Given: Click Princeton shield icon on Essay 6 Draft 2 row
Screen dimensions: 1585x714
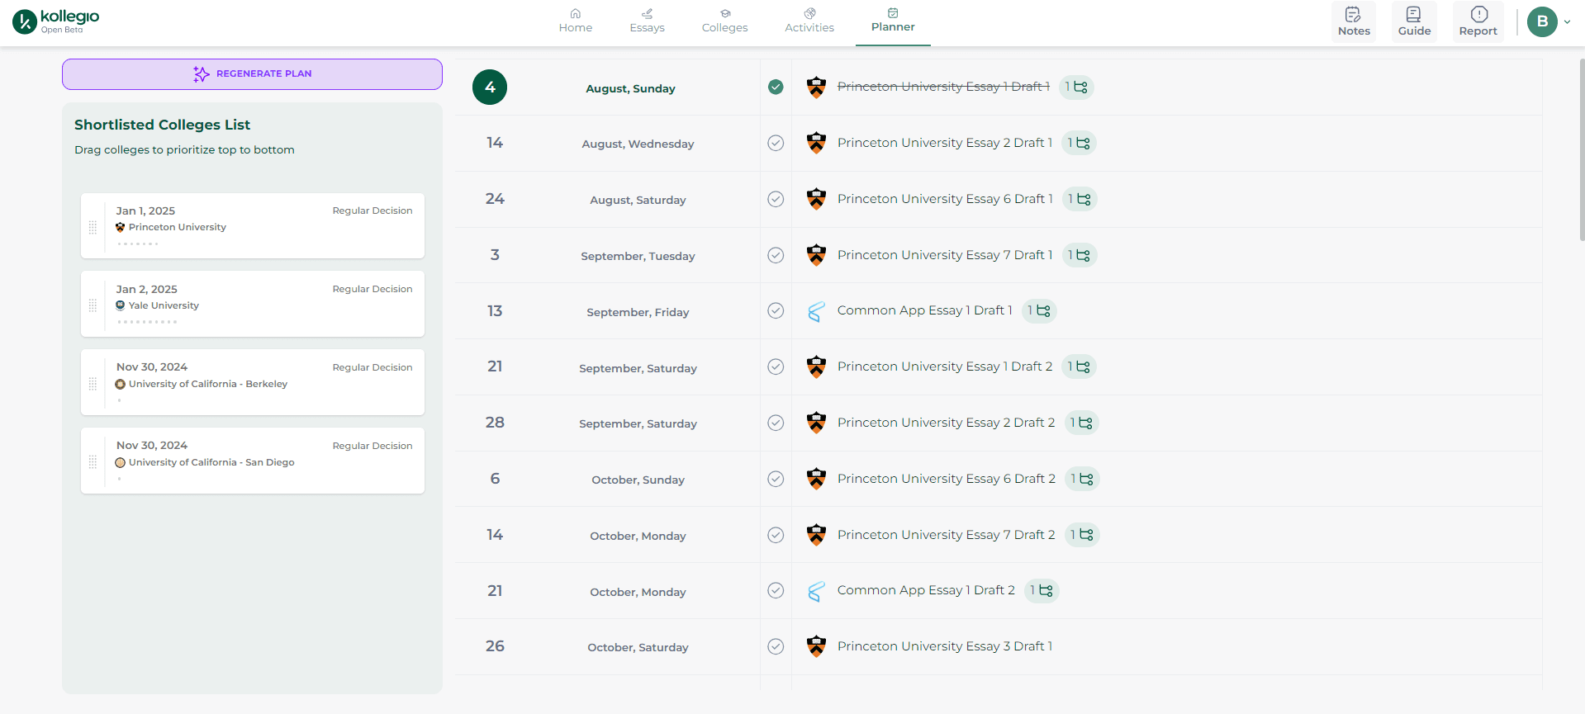Looking at the screenshot, I should [816, 479].
